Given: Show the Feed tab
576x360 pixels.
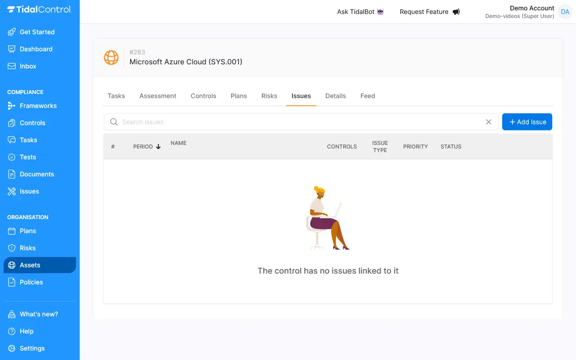Looking at the screenshot, I should click(x=368, y=96).
